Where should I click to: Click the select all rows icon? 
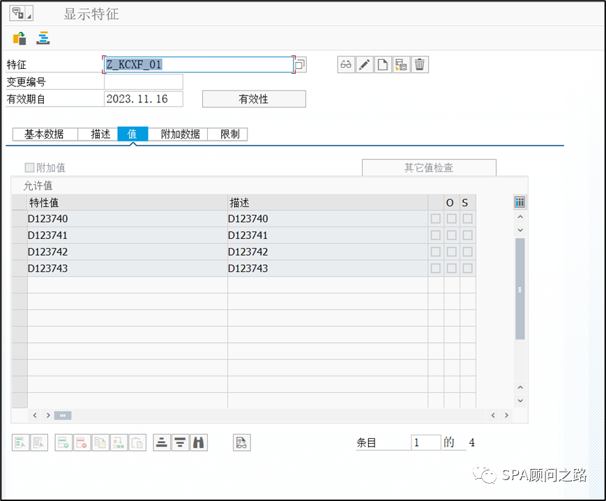pyautogui.click(x=20, y=442)
